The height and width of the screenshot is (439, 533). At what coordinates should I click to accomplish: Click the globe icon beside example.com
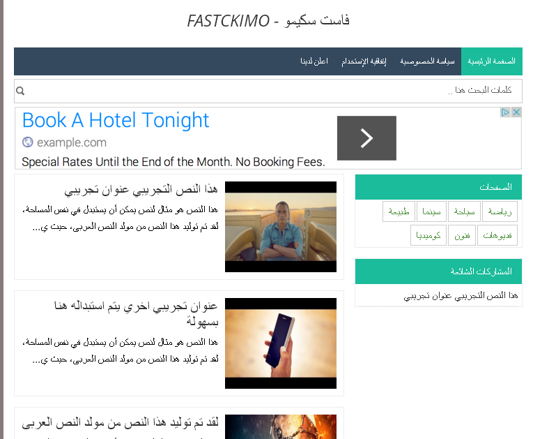[28, 142]
